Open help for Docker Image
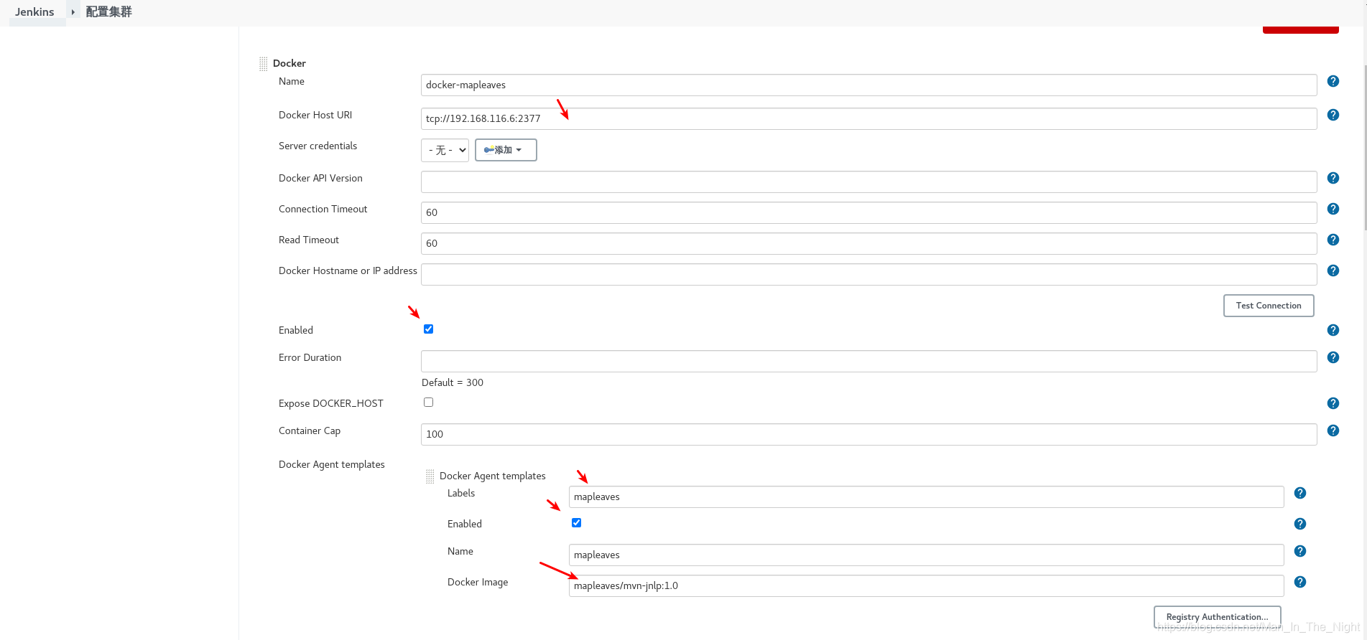 [1299, 582]
